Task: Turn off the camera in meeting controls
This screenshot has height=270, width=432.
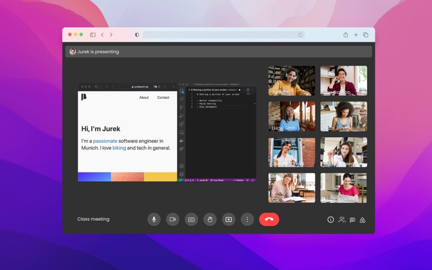Action: coord(173,219)
